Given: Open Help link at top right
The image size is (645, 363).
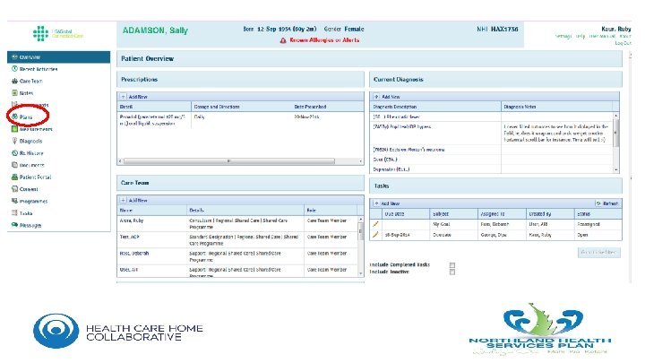Looking at the screenshot, I should click(580, 36).
